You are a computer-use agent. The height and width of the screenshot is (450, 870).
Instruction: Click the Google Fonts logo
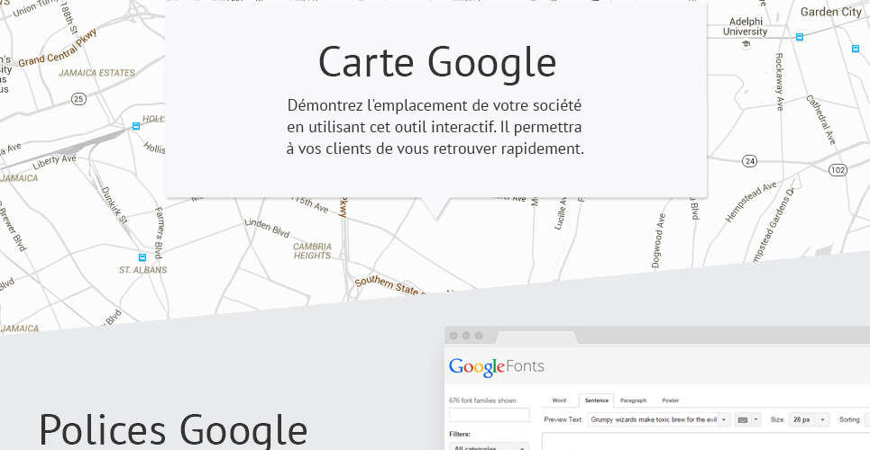[x=497, y=367]
